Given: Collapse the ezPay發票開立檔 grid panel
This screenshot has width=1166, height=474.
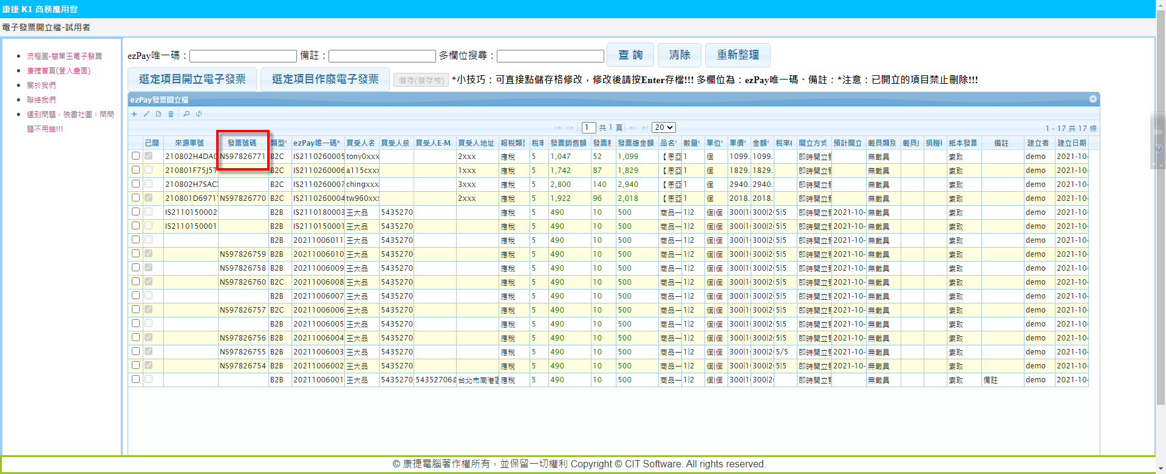Looking at the screenshot, I should point(1093,99).
